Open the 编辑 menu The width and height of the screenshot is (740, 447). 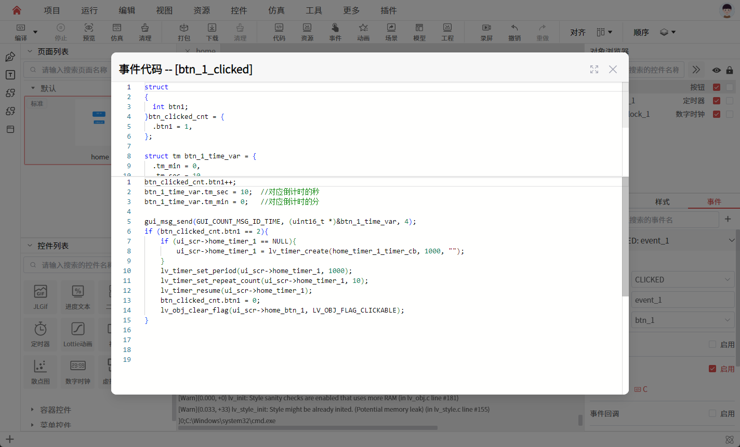click(127, 10)
